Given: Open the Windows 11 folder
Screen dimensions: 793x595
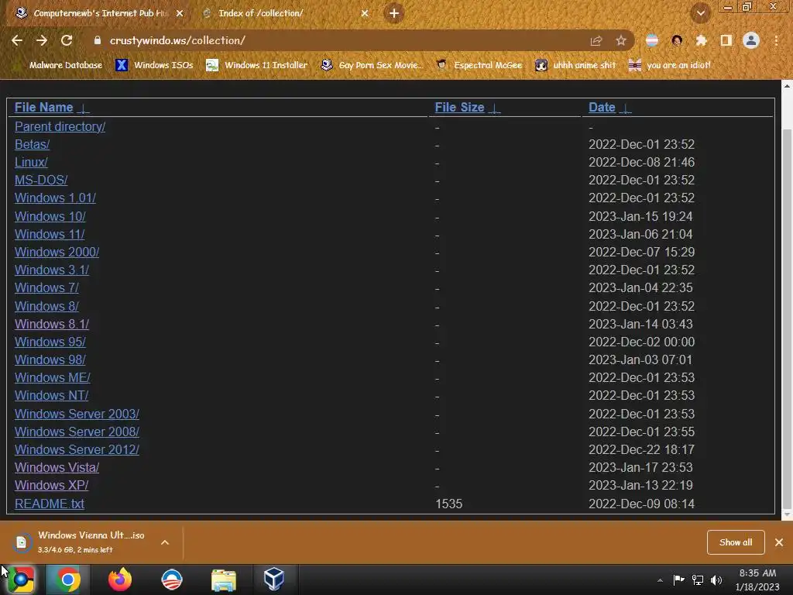Looking at the screenshot, I should pos(50,234).
